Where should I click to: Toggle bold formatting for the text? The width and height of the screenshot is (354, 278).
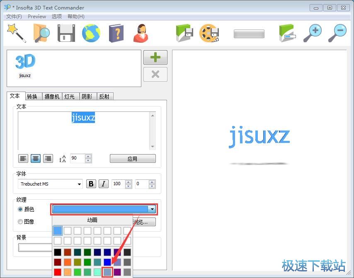[91, 184]
